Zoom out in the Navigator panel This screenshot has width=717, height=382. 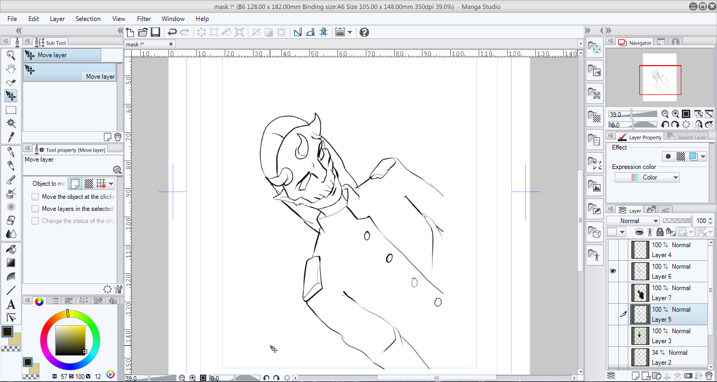tap(665, 113)
